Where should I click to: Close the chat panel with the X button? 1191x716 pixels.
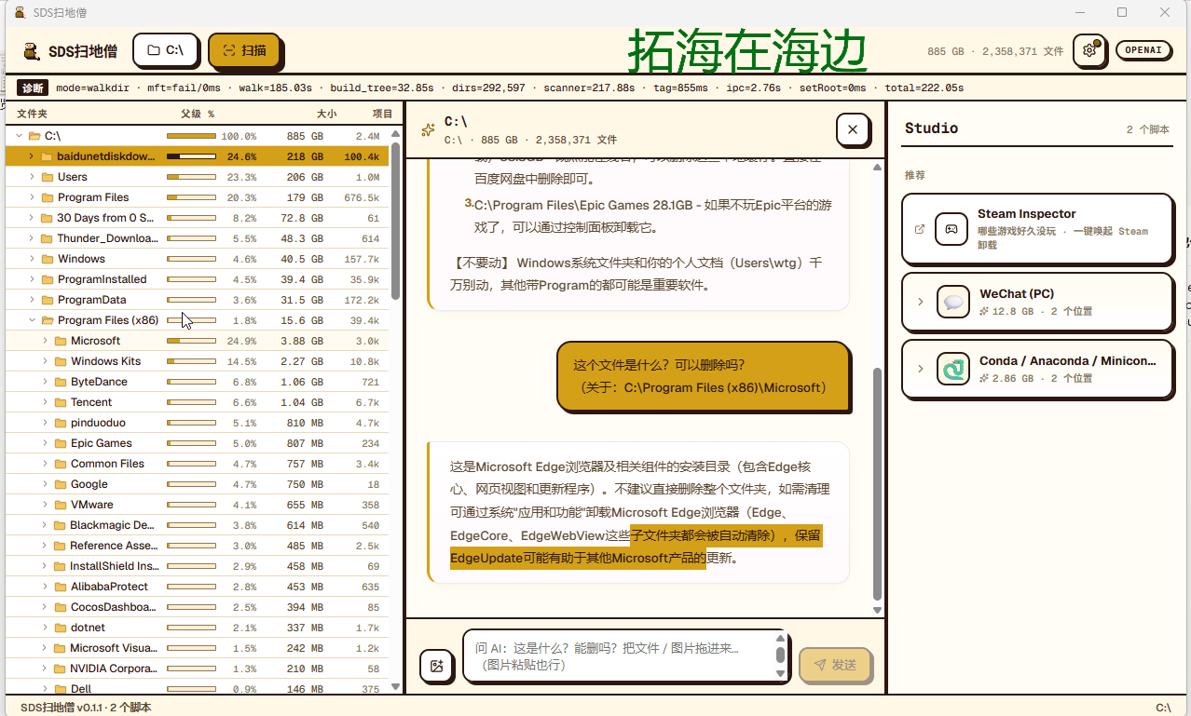(x=853, y=130)
